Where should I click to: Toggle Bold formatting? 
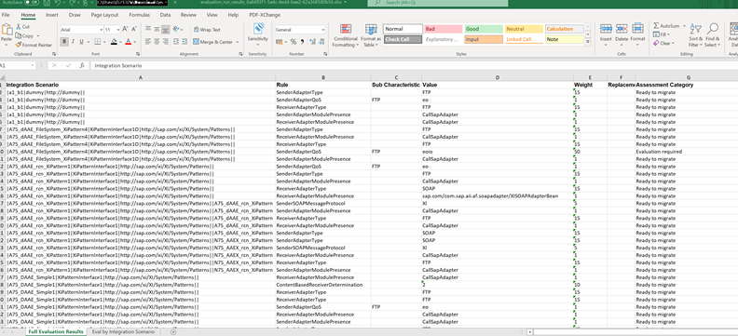[65, 42]
